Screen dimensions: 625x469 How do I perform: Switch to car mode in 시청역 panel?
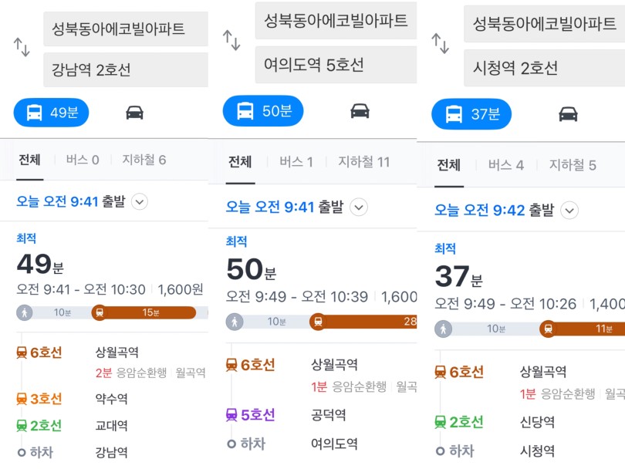[568, 114]
